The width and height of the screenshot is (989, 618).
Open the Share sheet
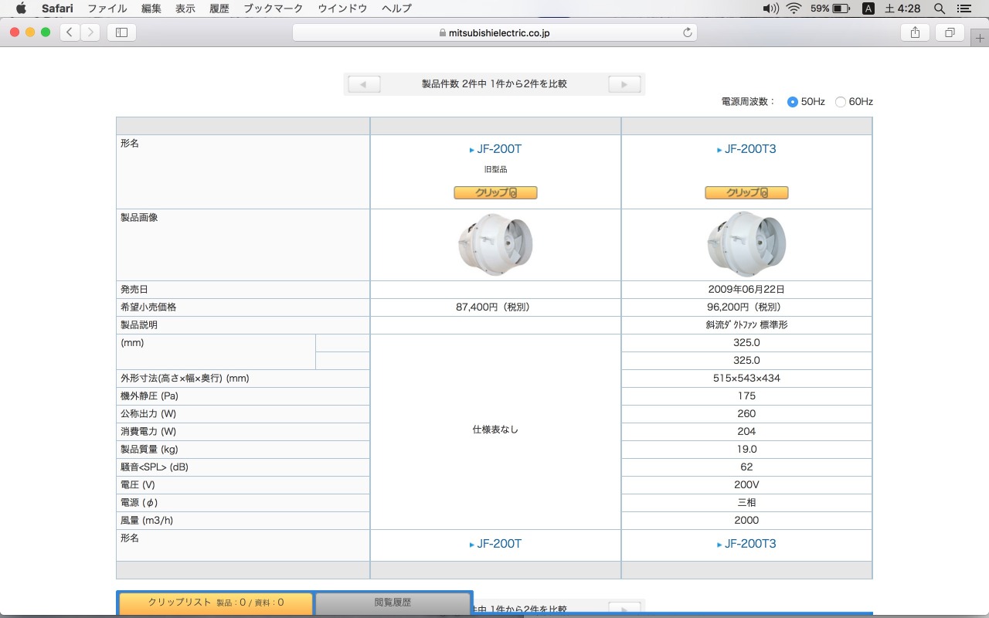[915, 32]
